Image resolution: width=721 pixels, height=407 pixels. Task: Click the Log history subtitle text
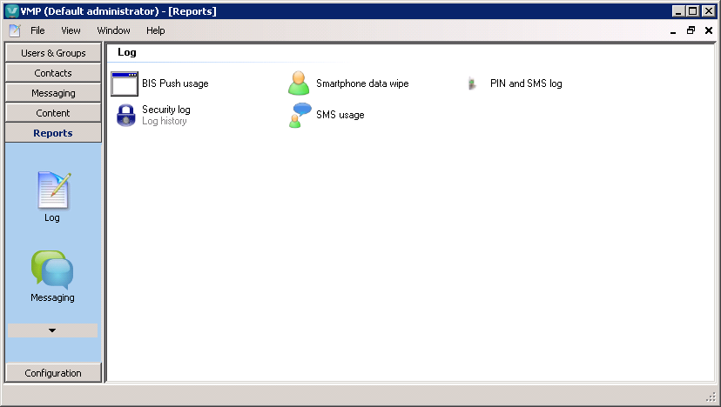pyautogui.click(x=165, y=121)
